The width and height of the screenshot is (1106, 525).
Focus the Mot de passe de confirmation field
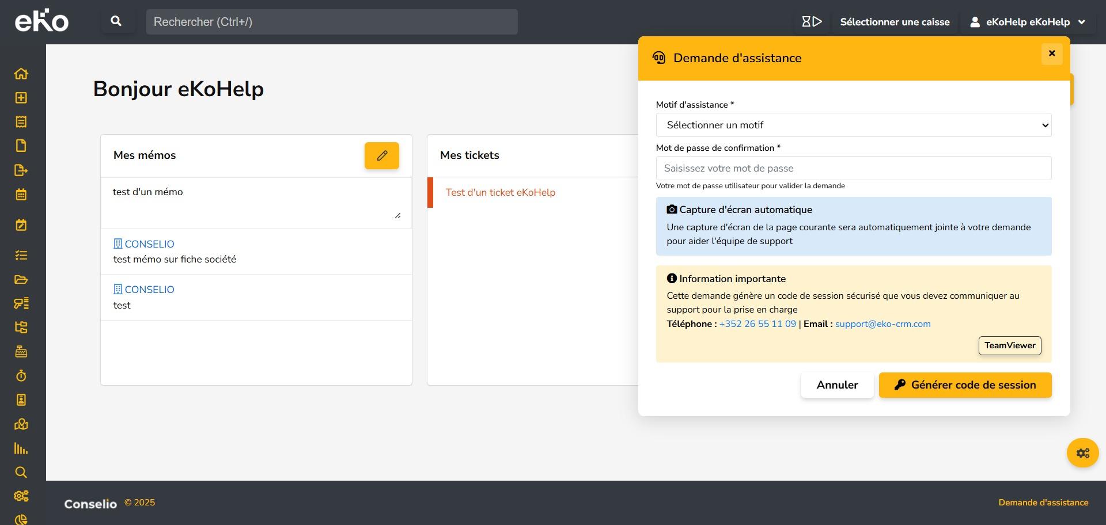853,168
